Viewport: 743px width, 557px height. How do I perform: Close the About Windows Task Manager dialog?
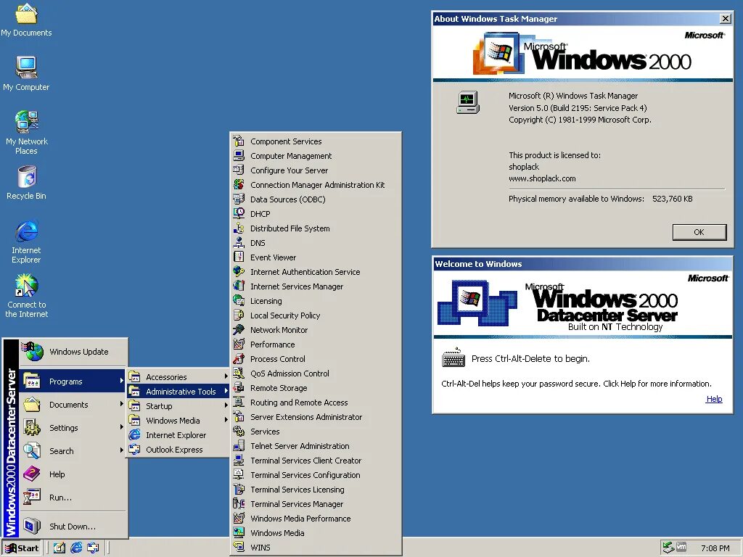tap(725, 18)
